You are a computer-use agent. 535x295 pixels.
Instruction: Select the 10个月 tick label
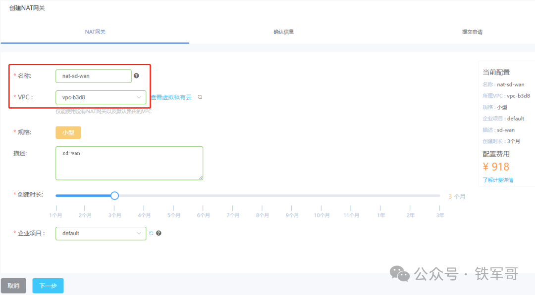(x=321, y=215)
